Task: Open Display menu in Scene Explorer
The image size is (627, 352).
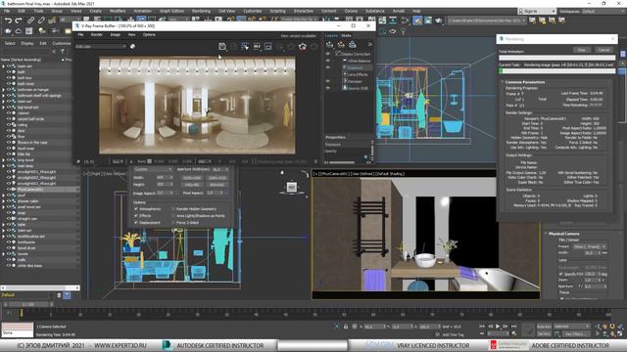Action: (27, 43)
